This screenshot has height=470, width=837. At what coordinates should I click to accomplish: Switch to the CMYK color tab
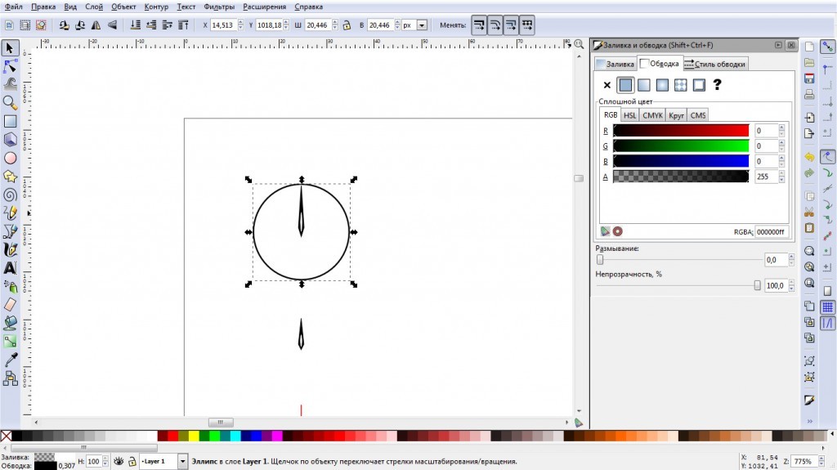652,115
